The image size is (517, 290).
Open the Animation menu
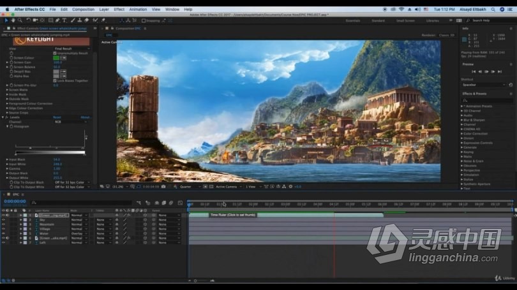(x=138, y=10)
